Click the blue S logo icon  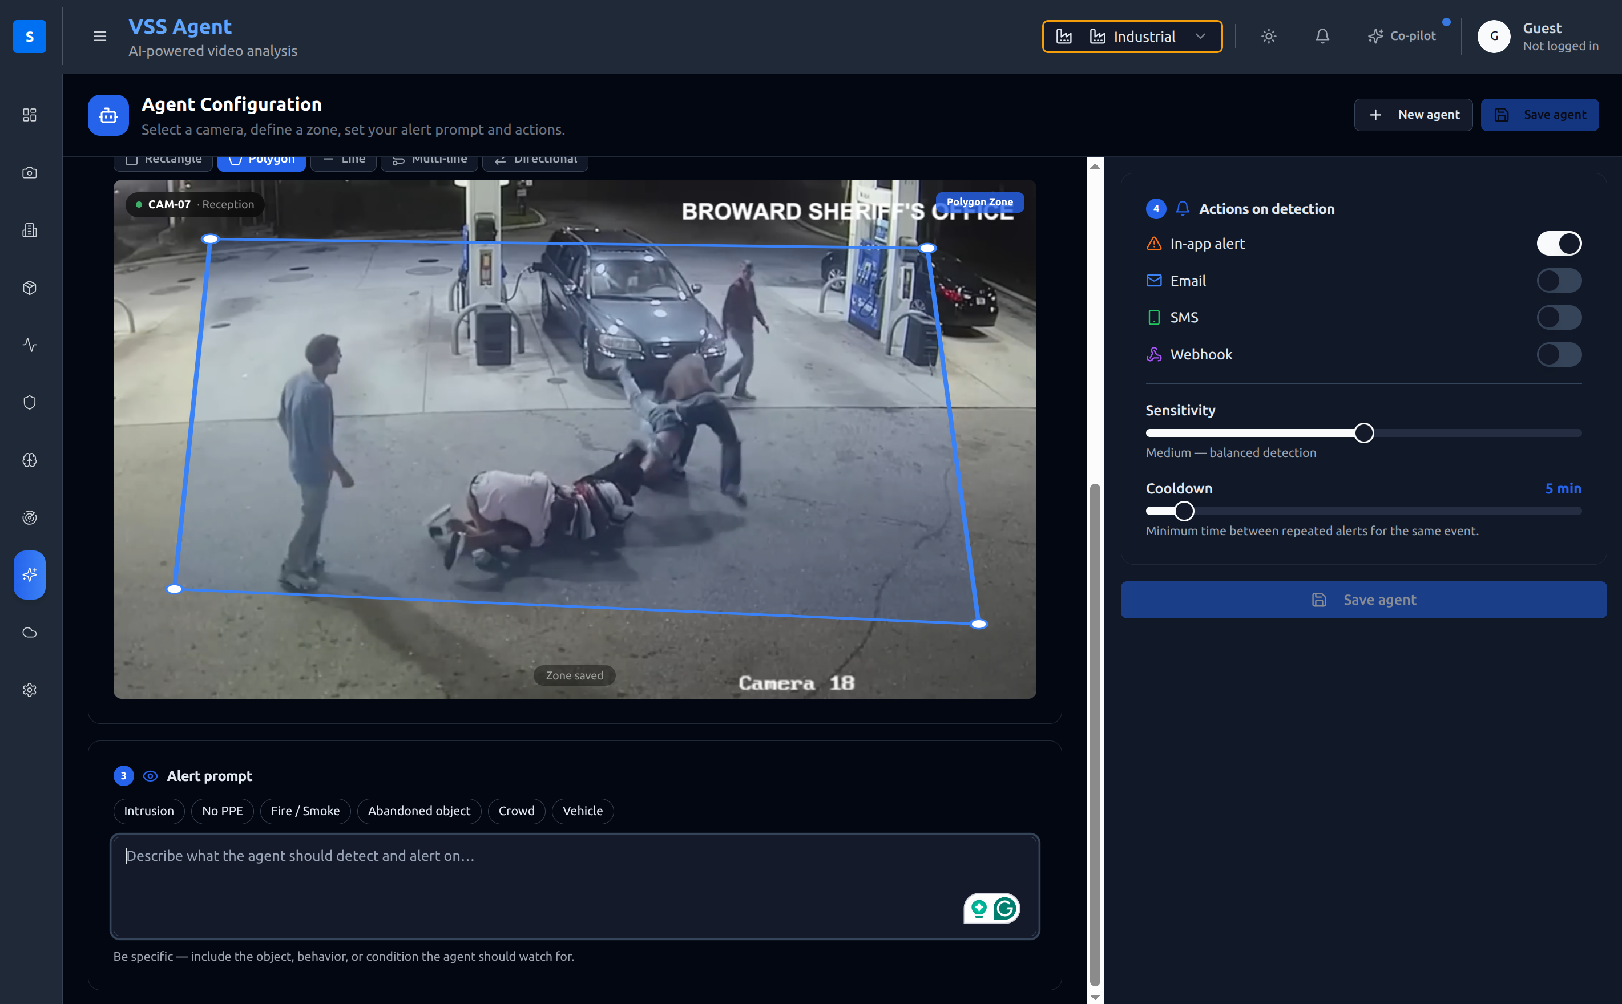pyautogui.click(x=29, y=36)
